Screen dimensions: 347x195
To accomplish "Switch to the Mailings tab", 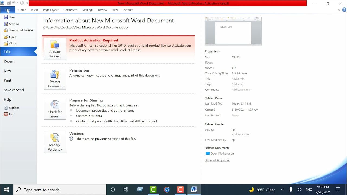I will pyautogui.click(x=88, y=10).
